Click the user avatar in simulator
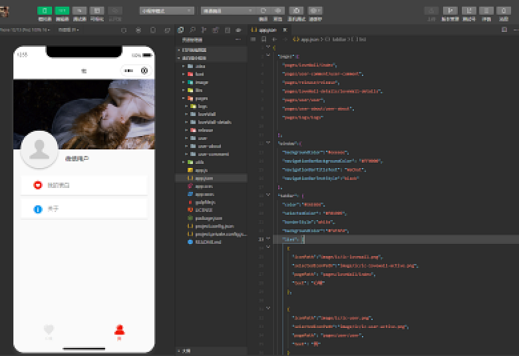 coord(39,149)
